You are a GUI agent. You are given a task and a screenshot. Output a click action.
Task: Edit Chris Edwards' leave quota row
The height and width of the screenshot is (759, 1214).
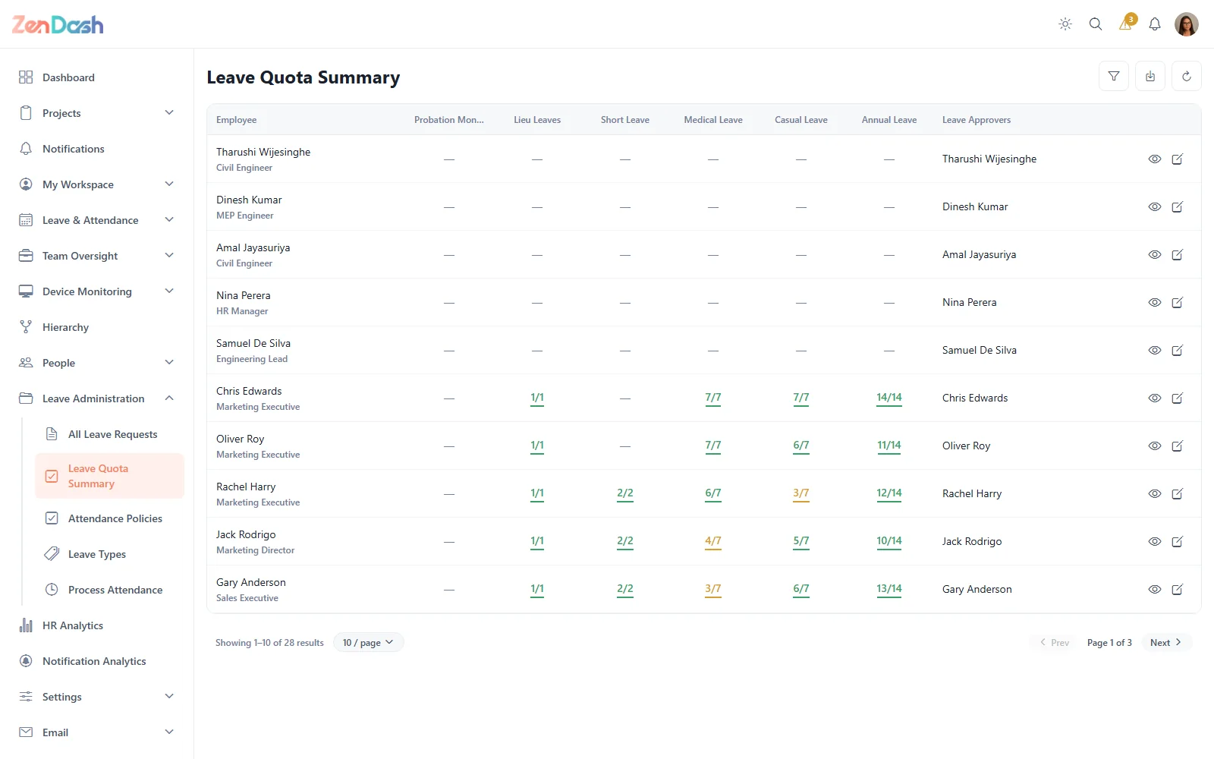[x=1178, y=398]
